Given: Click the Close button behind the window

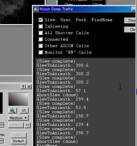Looking at the screenshot, I should [x=97, y=4].
